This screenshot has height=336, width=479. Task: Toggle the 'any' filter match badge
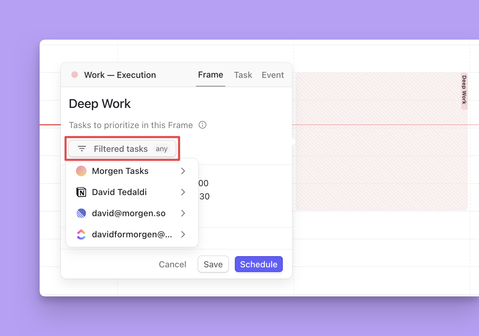point(162,149)
